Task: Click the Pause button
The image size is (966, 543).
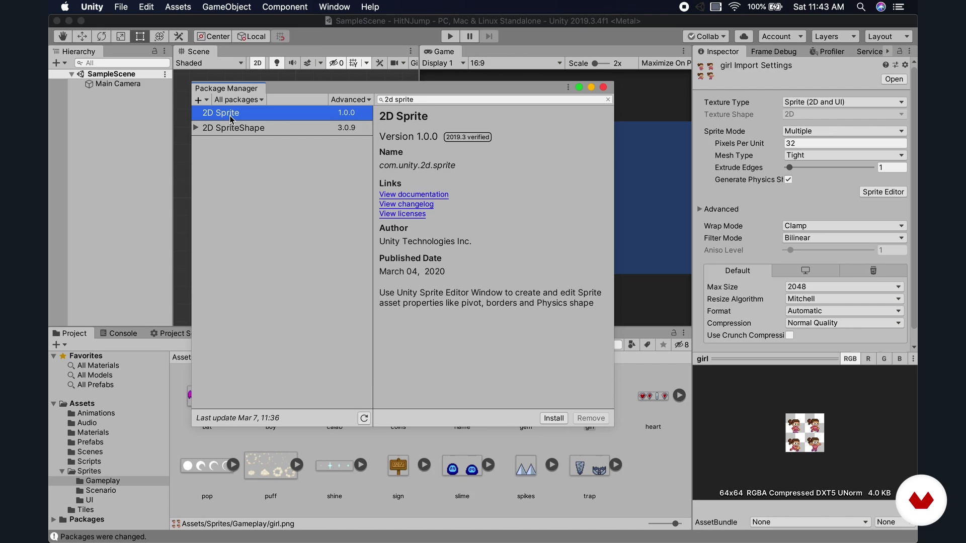Action: click(469, 36)
